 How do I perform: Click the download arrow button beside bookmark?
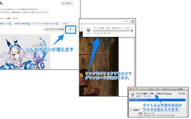(70, 29)
